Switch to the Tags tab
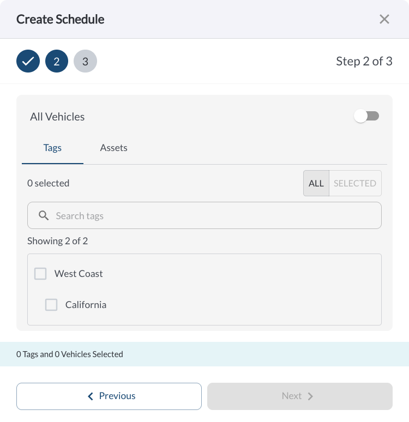This screenshot has height=422, width=409. pos(52,148)
